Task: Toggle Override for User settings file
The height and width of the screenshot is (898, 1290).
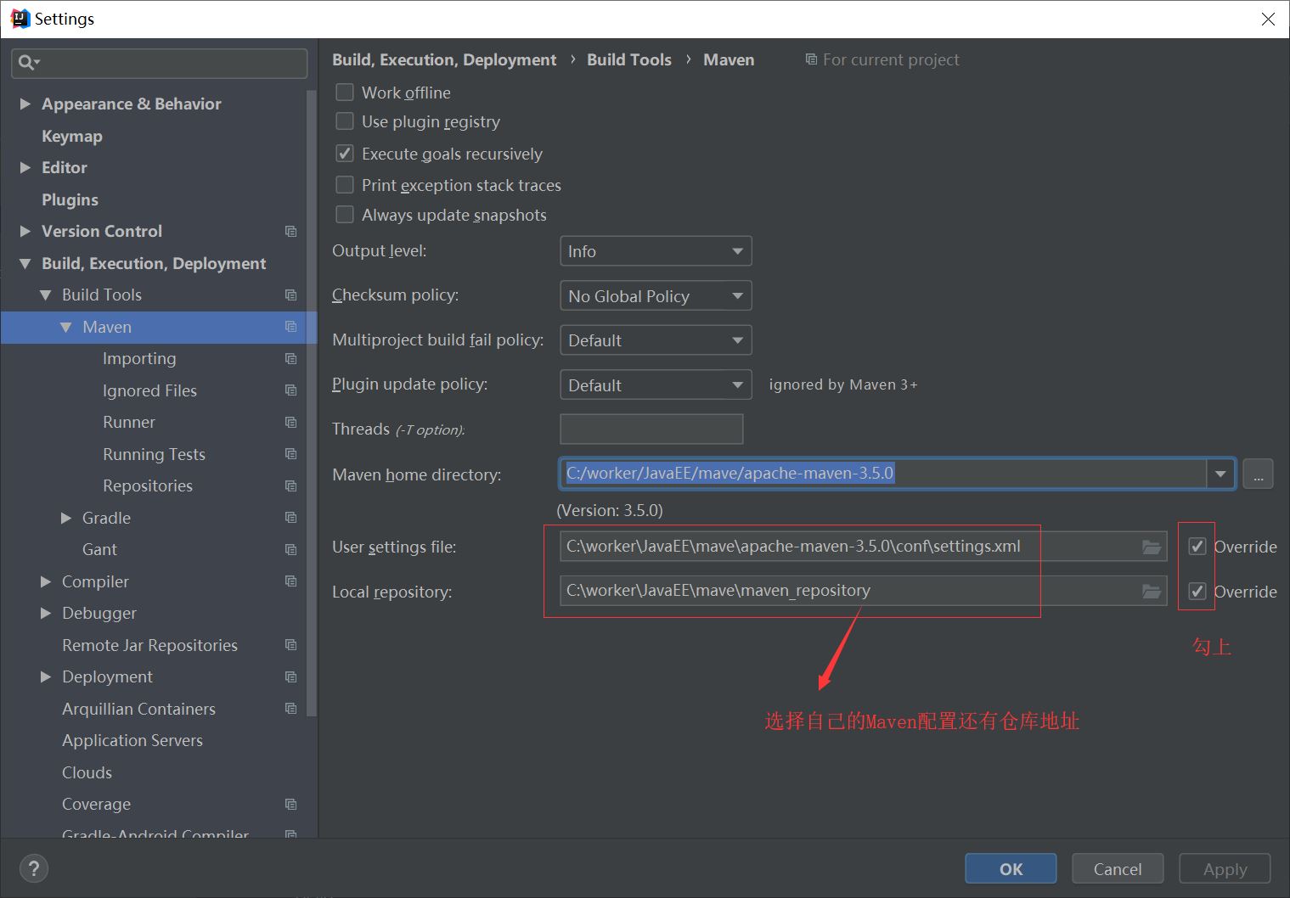Action: (1197, 547)
